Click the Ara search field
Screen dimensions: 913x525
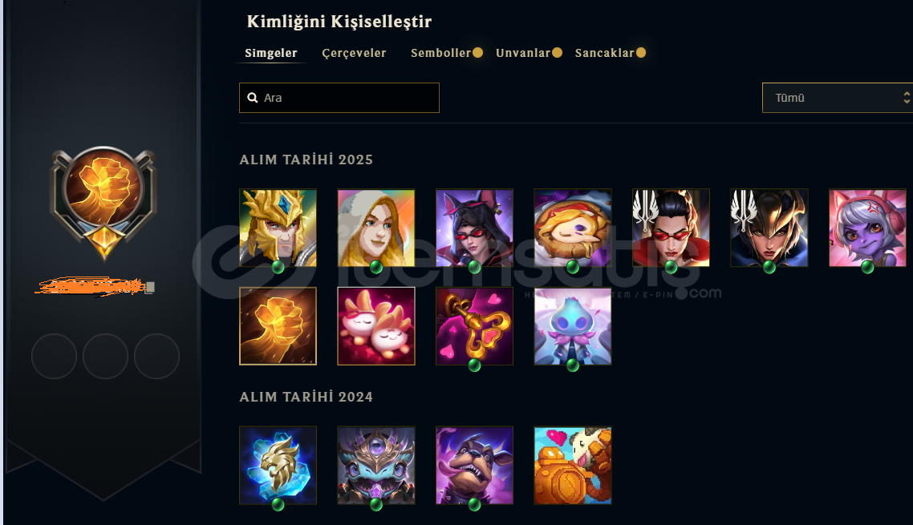pyautogui.click(x=339, y=98)
